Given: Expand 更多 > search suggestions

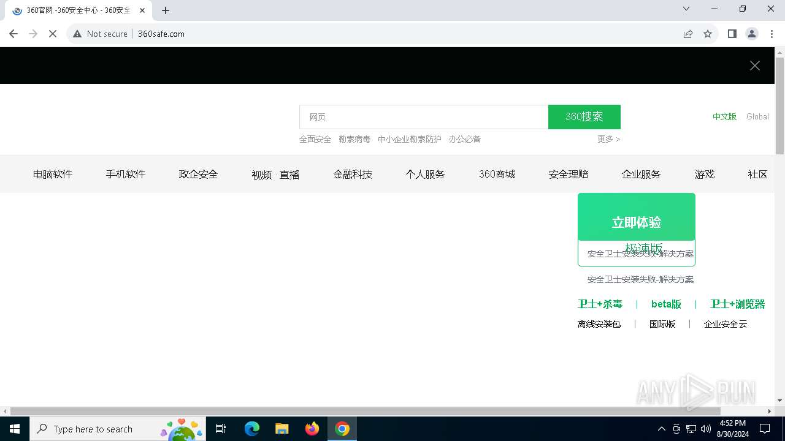Looking at the screenshot, I should pos(609,139).
